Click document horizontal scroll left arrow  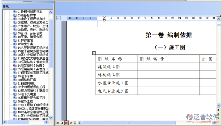(79, 123)
